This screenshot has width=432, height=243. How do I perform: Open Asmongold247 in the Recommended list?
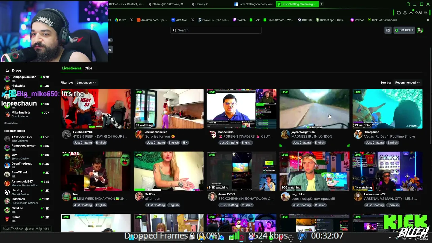27,183
